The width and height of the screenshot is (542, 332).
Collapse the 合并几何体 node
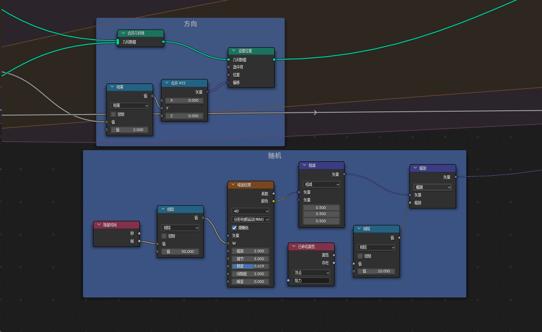123,33
